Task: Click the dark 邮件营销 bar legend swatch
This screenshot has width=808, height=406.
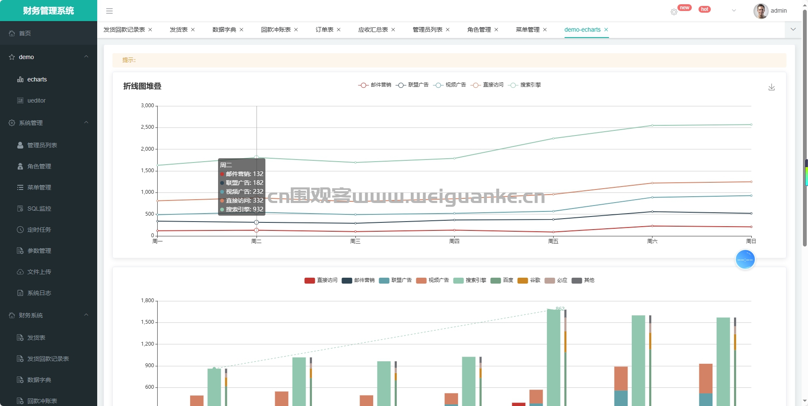Action: pos(347,281)
